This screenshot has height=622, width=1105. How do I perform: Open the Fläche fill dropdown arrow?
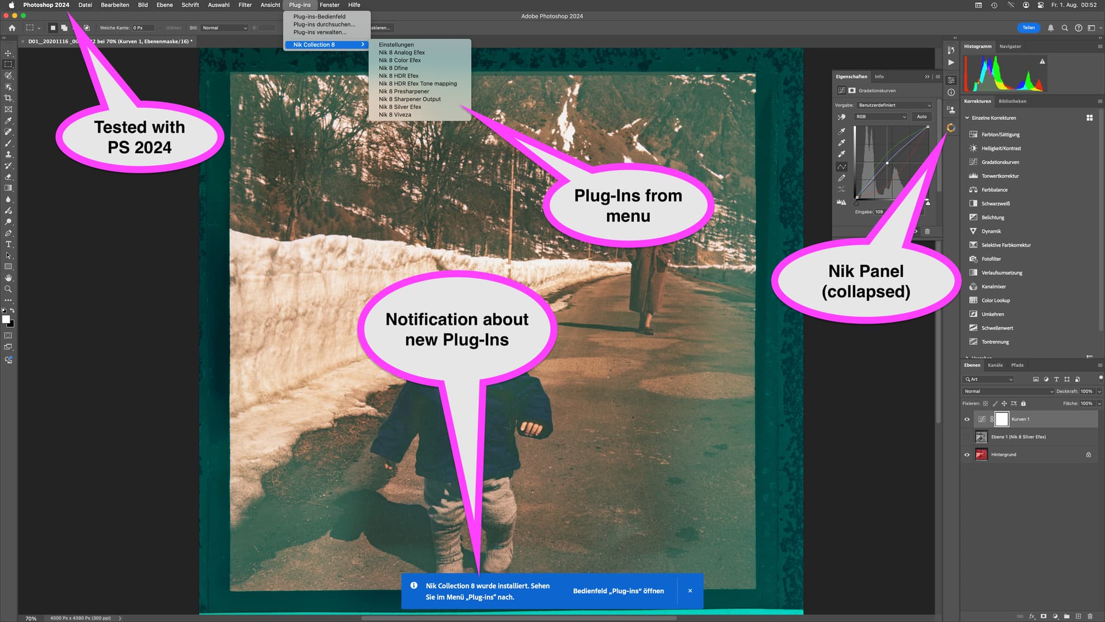[x=1099, y=403]
